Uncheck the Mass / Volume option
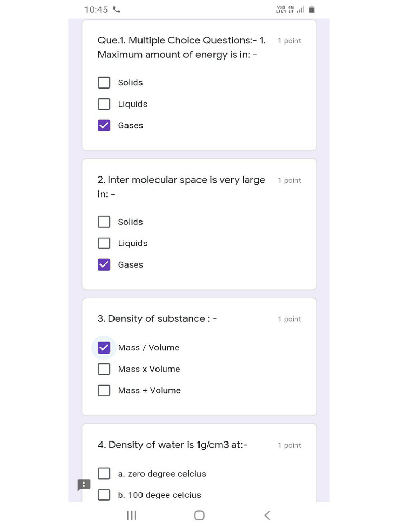Viewport: 398px width, 530px height. [104, 348]
